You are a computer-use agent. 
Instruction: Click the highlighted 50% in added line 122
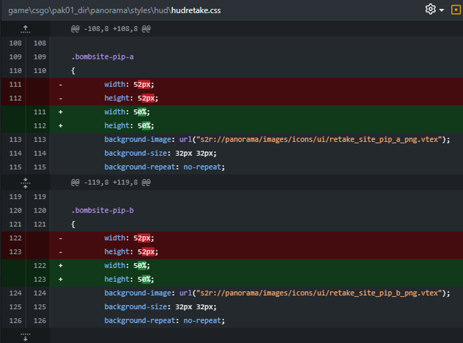(x=143, y=265)
